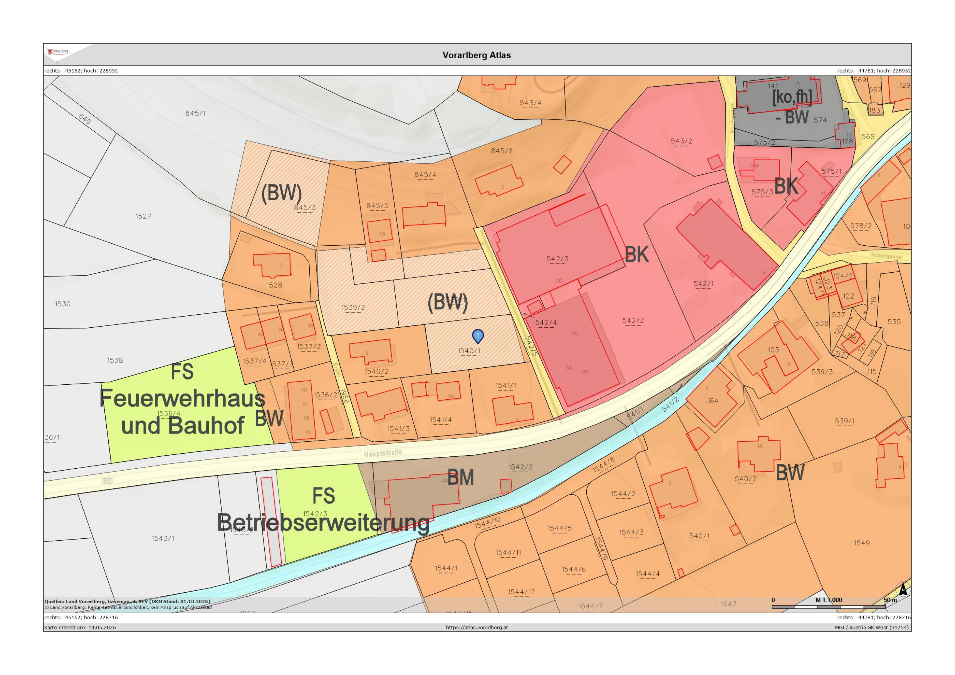Click parcel number 542/3

pos(557,258)
